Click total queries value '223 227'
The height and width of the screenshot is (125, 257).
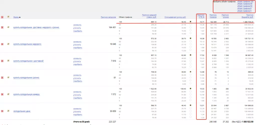click(x=112, y=122)
